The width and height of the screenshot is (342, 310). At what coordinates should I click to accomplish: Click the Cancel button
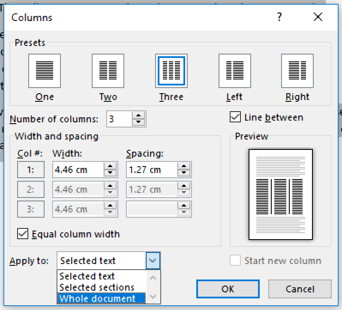tap(300, 289)
